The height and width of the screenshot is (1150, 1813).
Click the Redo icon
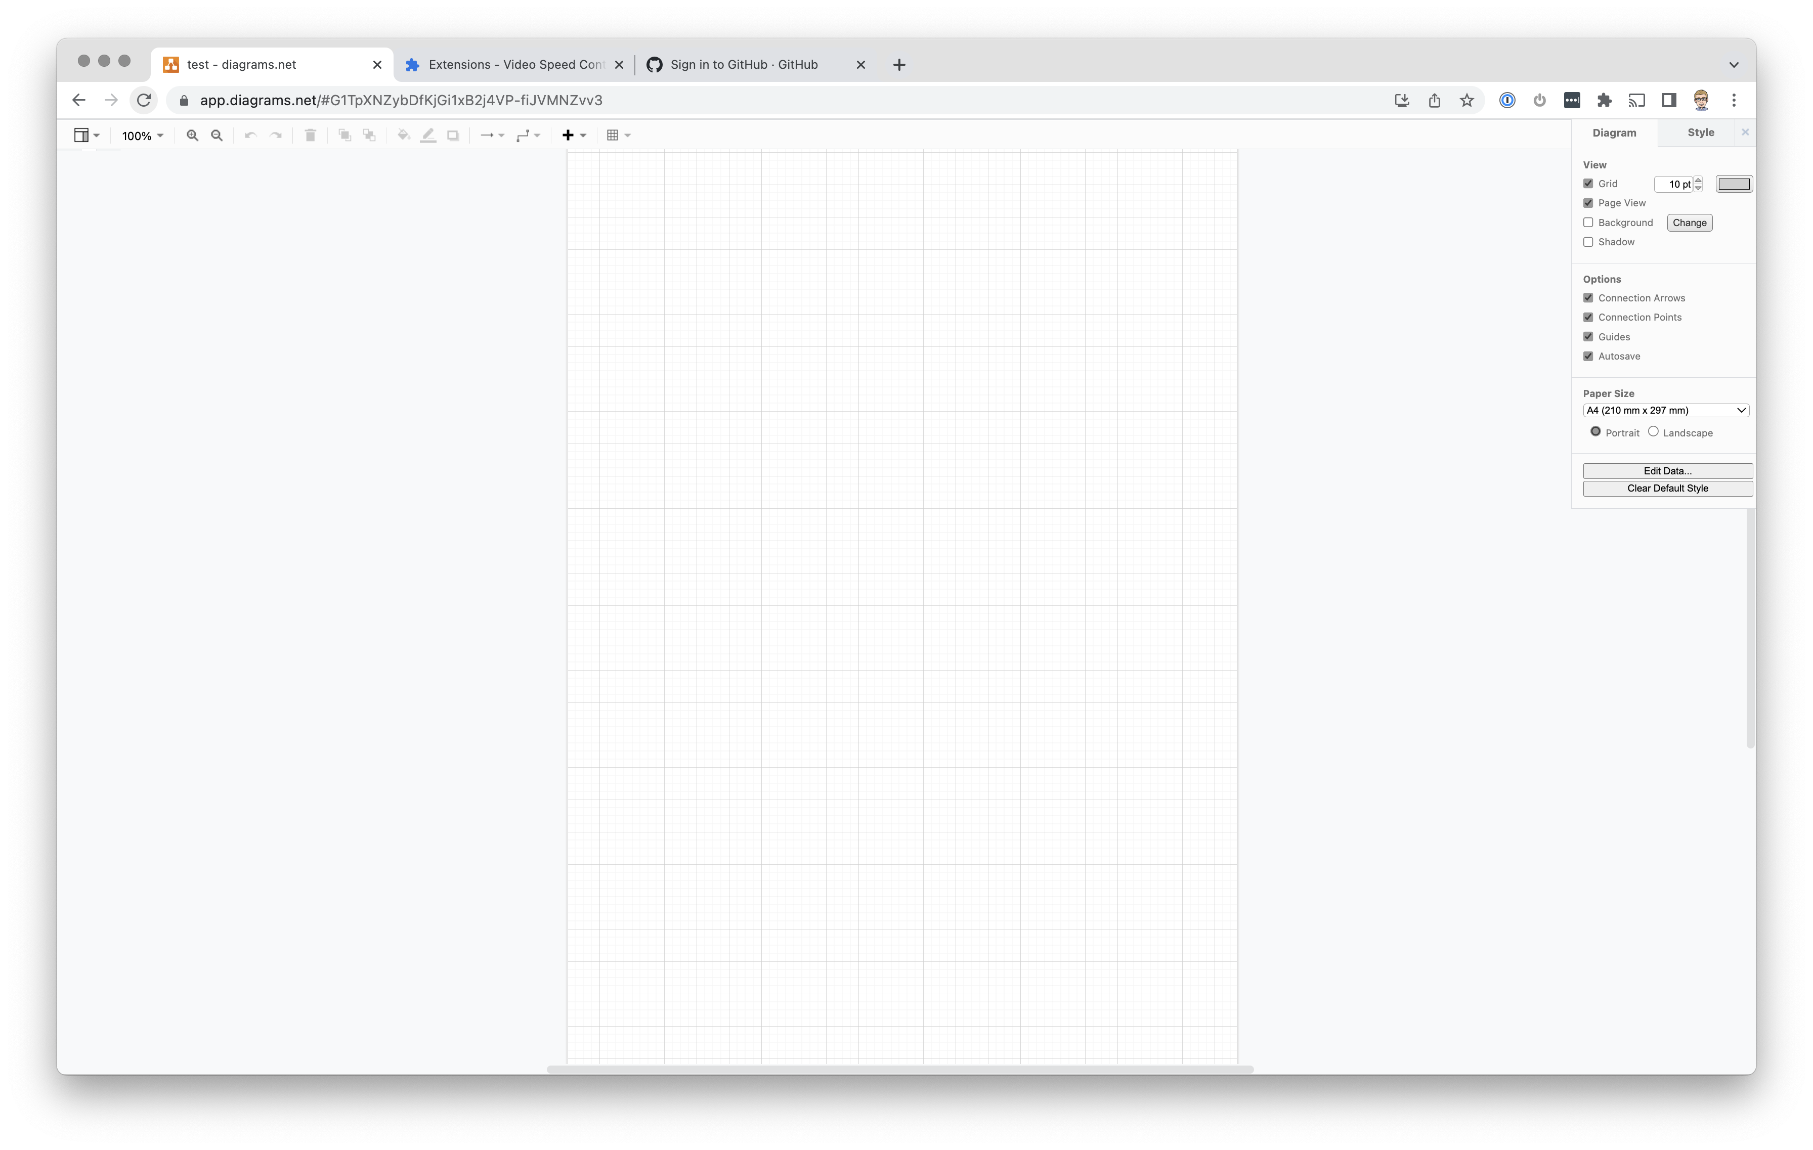pyautogui.click(x=275, y=135)
